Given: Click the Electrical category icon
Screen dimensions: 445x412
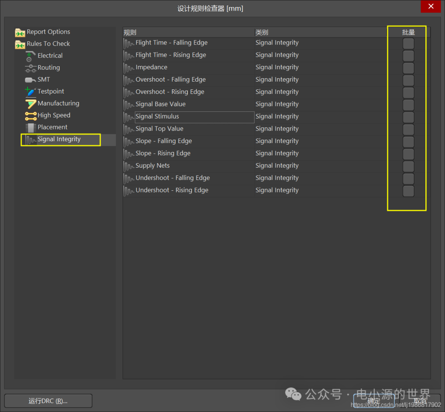Looking at the screenshot, I should (x=30, y=56).
